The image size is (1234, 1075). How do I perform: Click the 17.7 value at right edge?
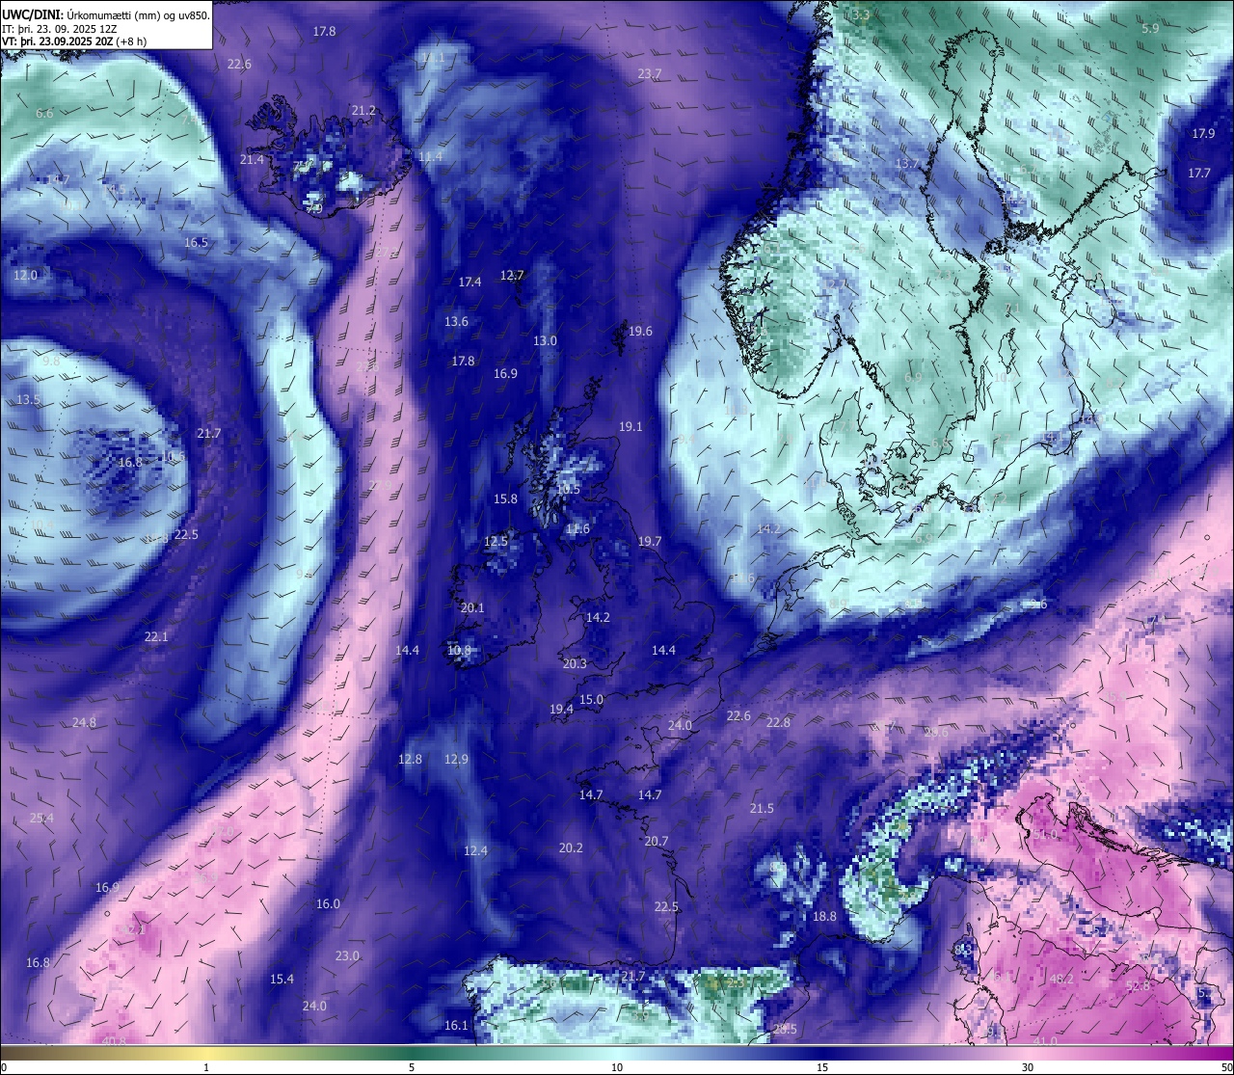tap(1199, 174)
